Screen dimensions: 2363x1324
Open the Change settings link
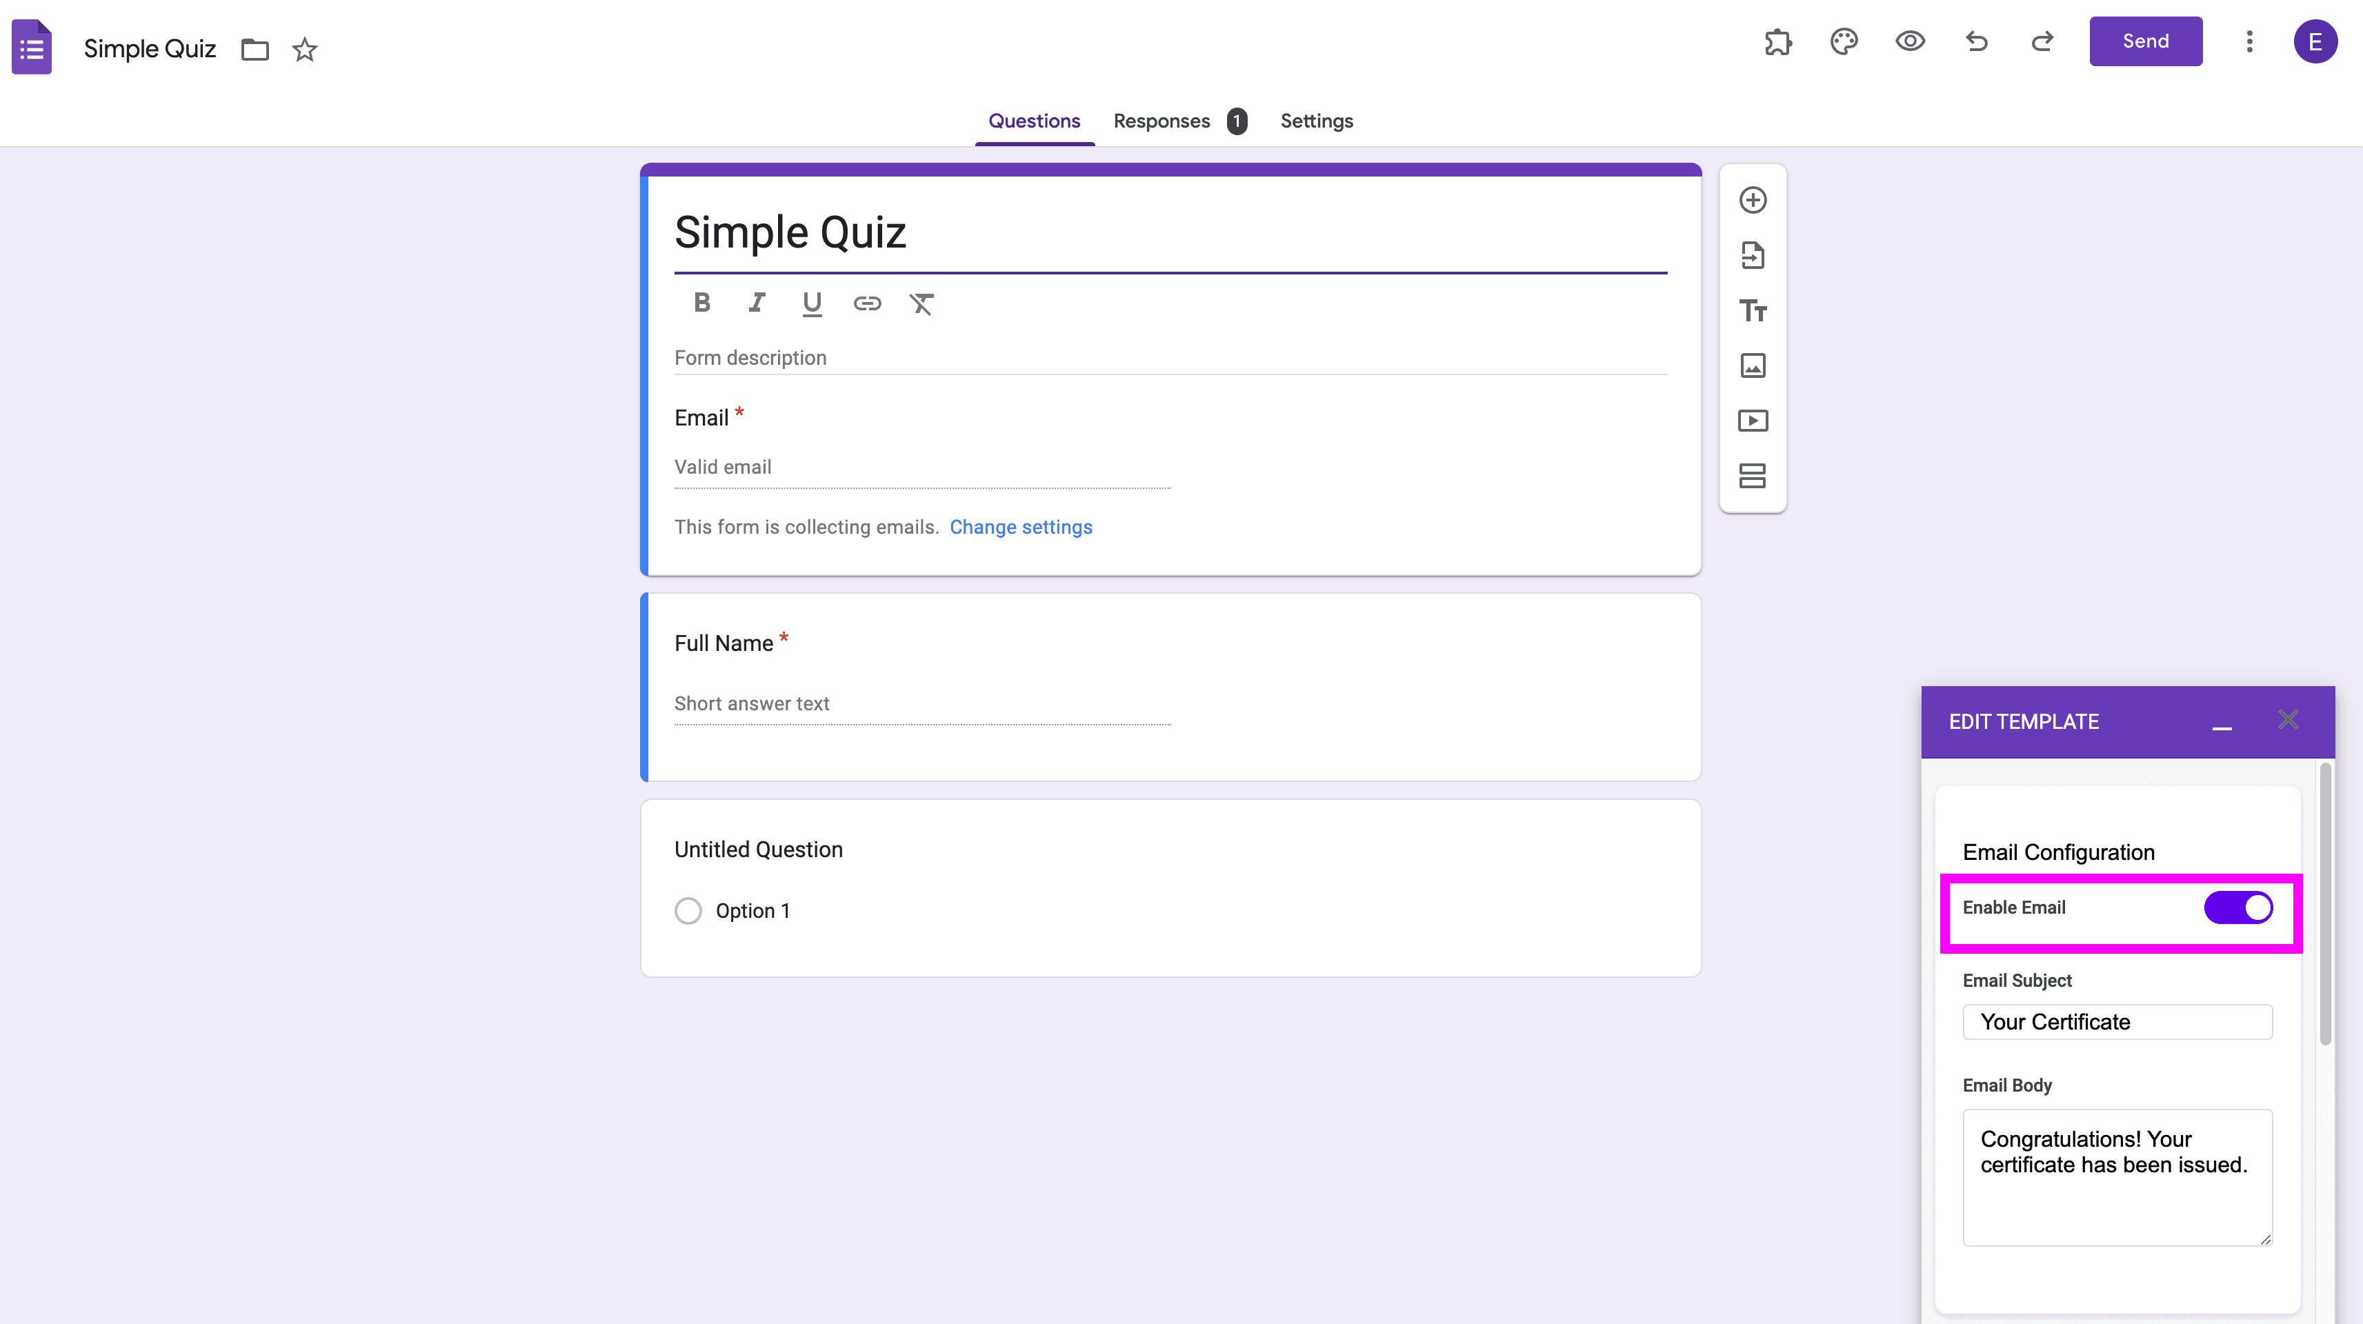(x=1020, y=528)
